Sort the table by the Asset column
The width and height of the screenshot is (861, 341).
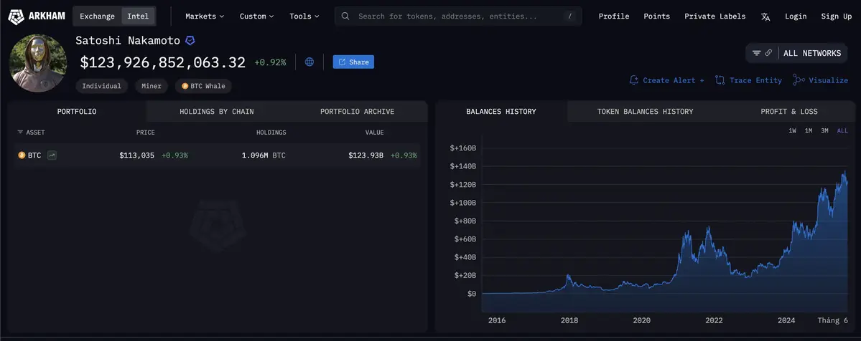35,133
